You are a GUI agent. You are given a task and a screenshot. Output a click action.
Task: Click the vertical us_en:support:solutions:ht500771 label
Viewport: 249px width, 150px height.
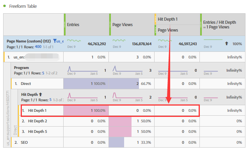click(8, 118)
